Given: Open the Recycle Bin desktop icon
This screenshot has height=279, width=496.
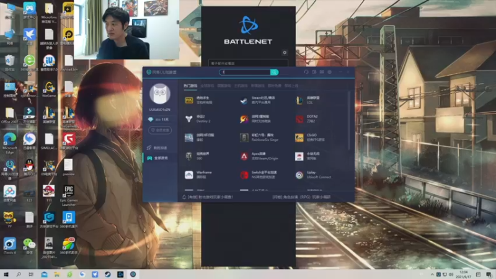Looking at the screenshot, I should click(10, 63).
